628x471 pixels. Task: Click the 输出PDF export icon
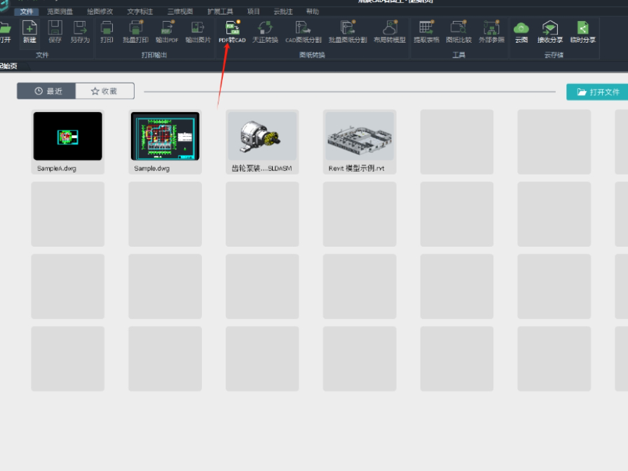pos(167,28)
